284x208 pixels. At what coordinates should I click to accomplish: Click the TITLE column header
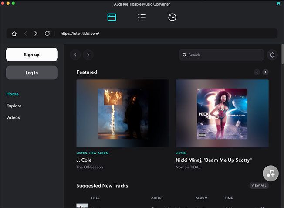pos(95,198)
